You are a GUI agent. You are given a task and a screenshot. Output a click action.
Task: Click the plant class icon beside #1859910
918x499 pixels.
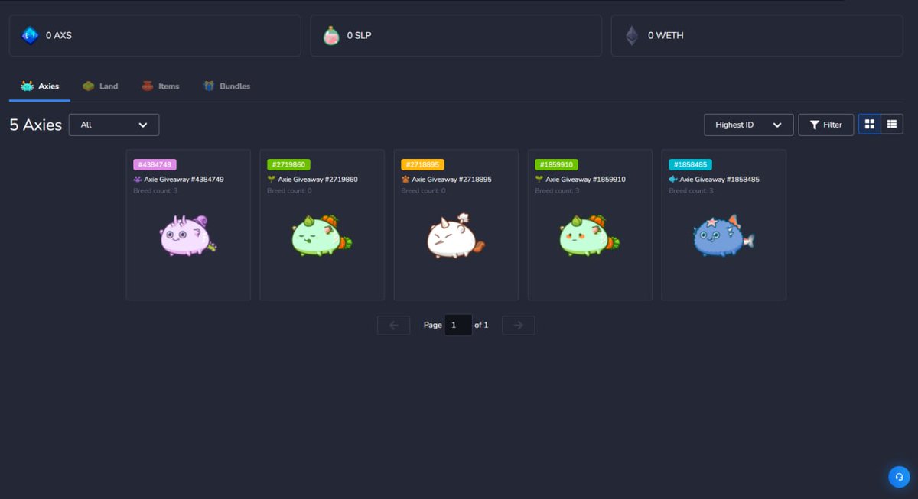[539, 180]
